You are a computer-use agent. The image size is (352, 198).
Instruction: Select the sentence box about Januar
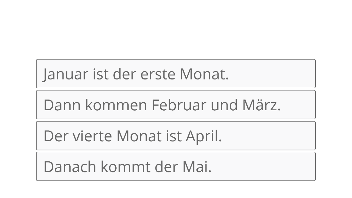[x=176, y=74]
